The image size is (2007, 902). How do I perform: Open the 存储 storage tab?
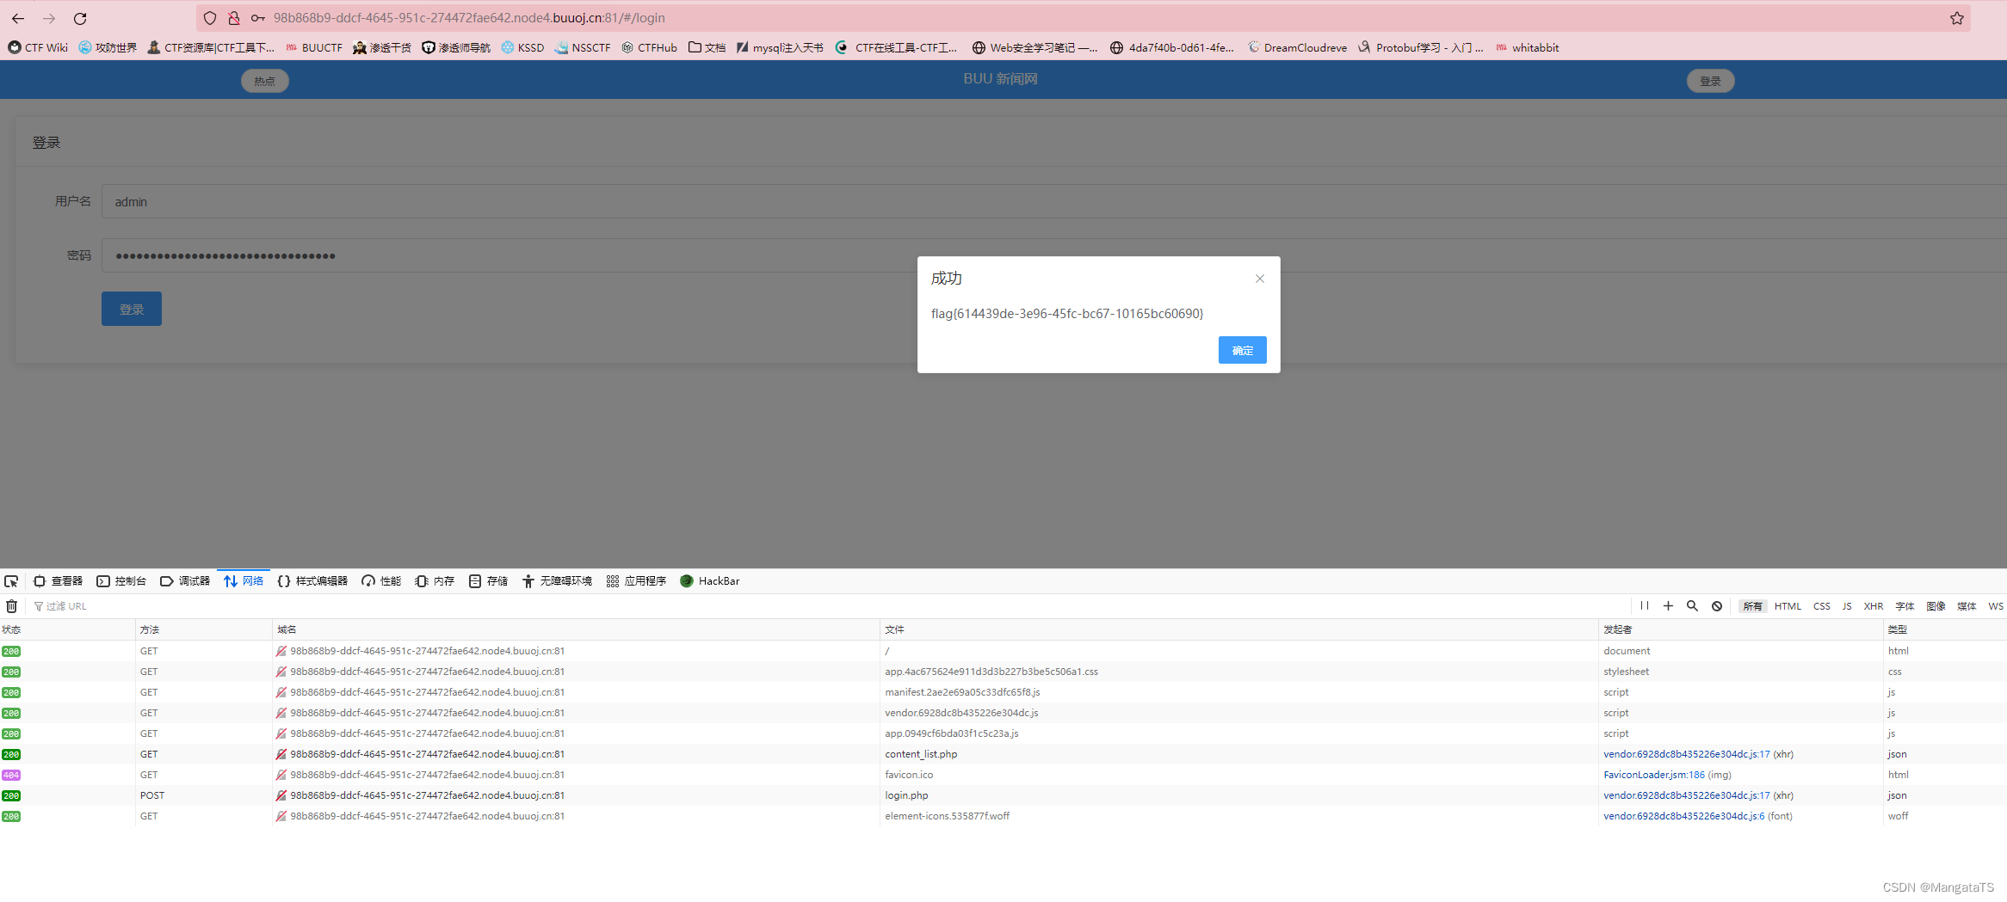click(488, 581)
